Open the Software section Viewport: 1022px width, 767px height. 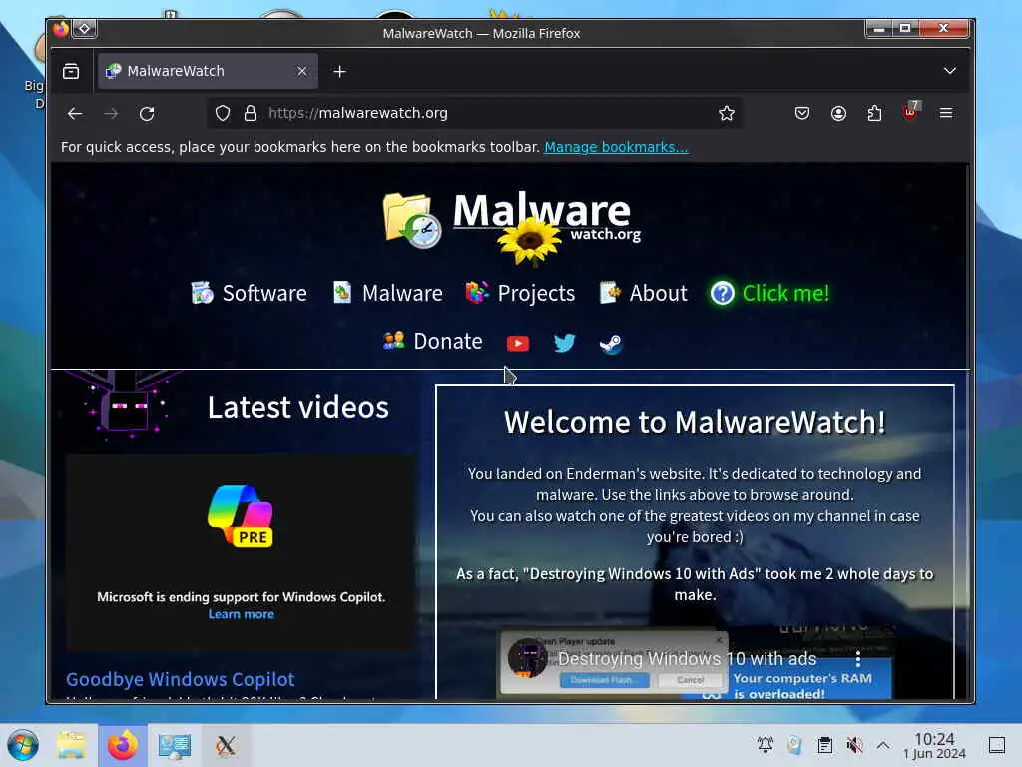point(249,293)
